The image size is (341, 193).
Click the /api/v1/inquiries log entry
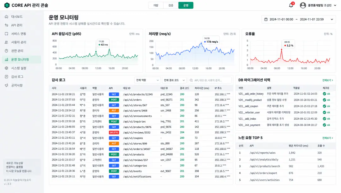pos(141,121)
